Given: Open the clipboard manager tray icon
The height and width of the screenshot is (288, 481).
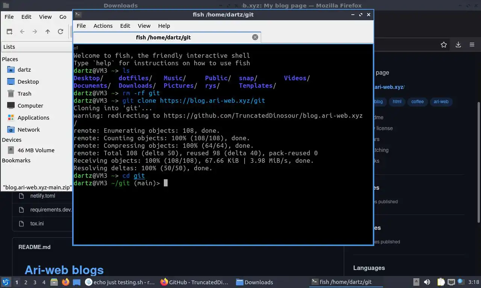Looking at the screenshot, I should [441, 282].
